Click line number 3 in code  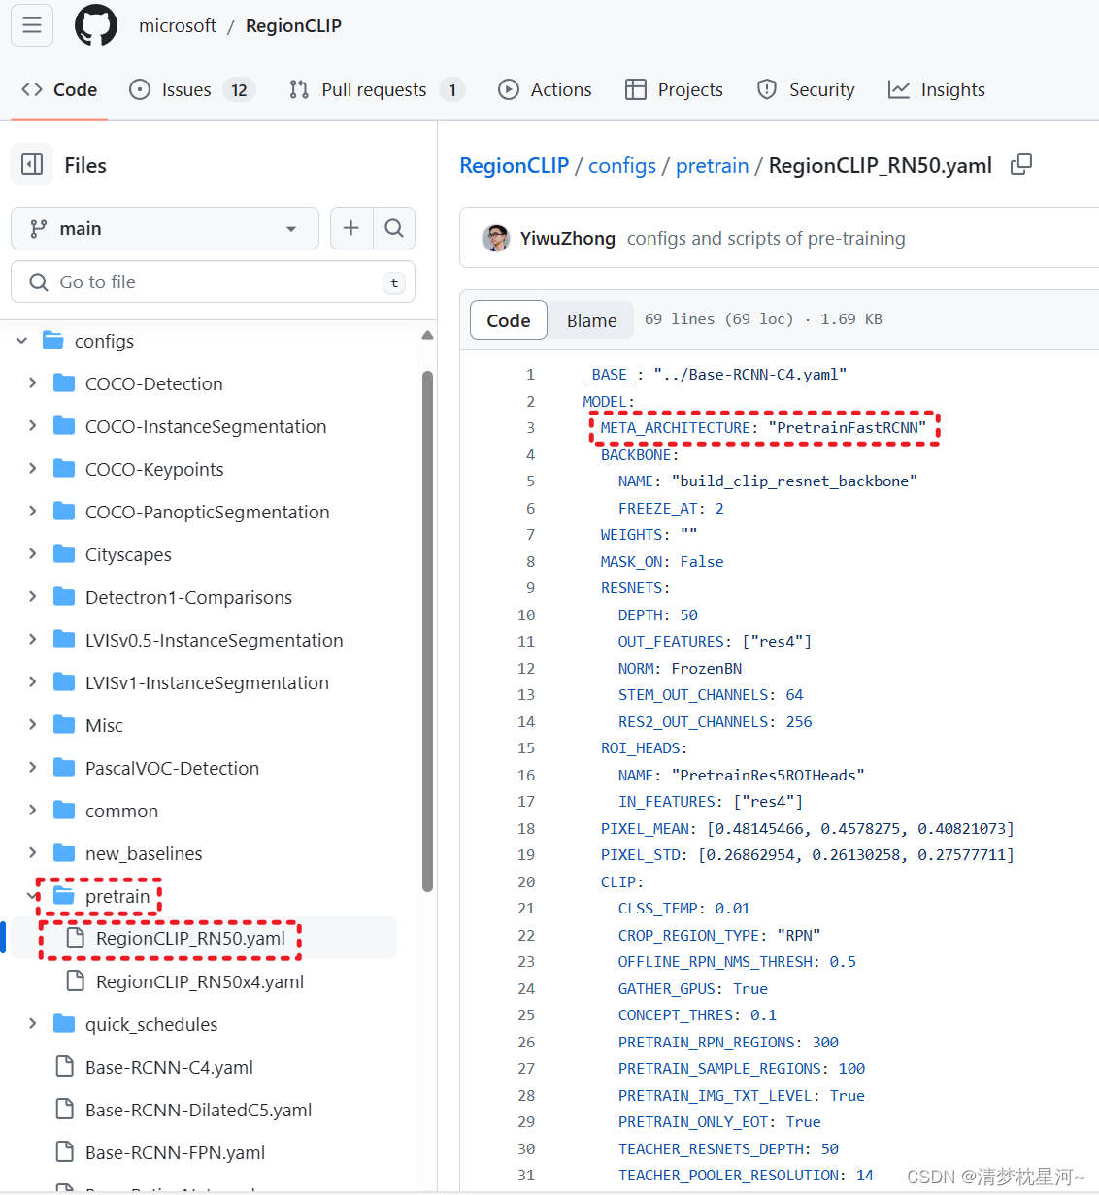click(x=530, y=427)
